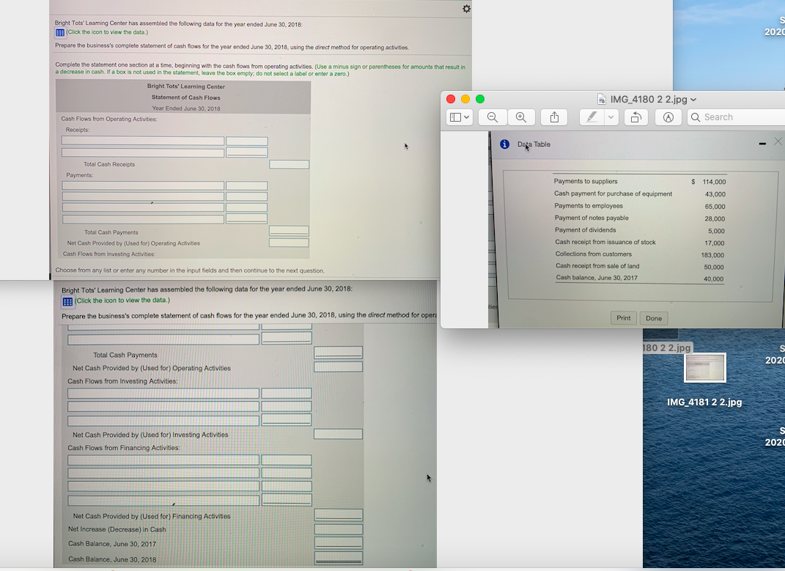
Task: Select 'Cash balance, June 30, 2017' data row
Action: (x=596, y=278)
